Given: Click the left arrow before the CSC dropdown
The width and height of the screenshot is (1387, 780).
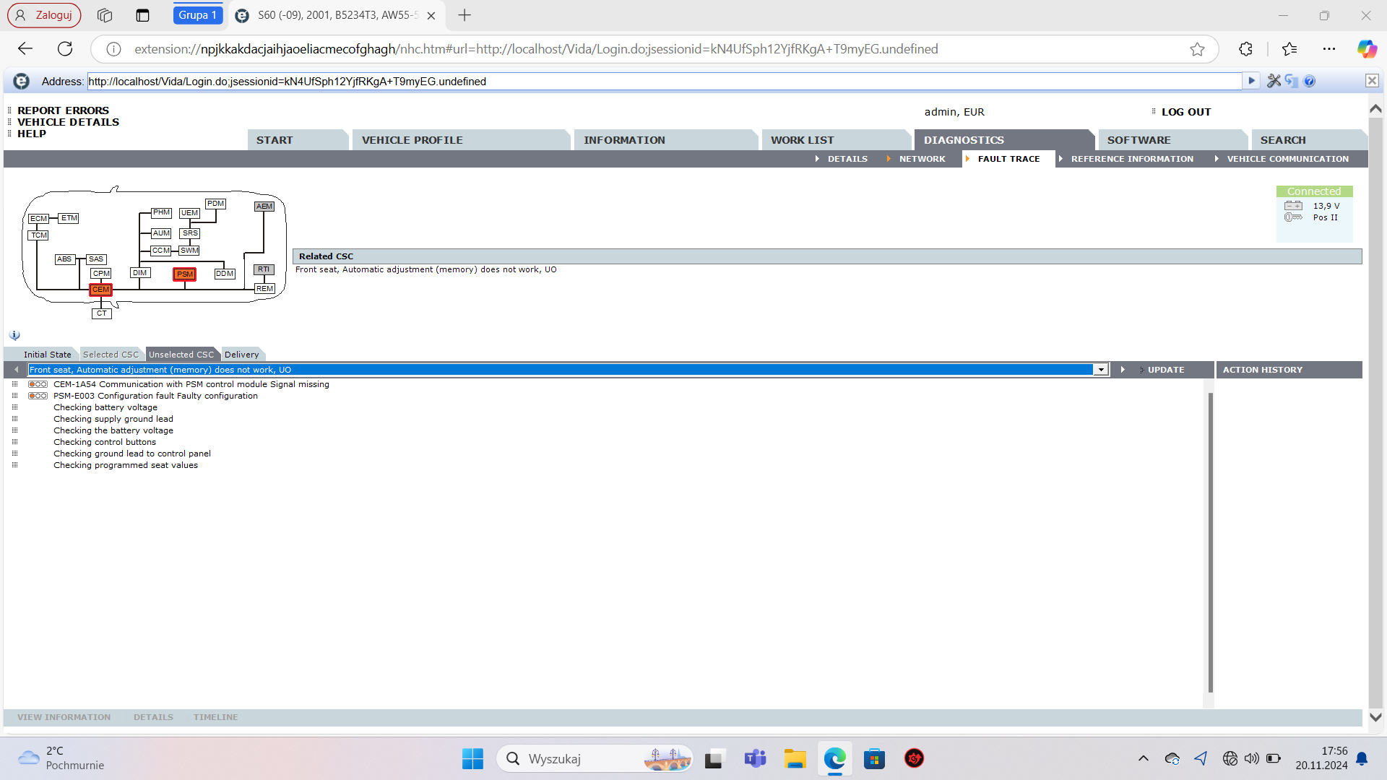Looking at the screenshot, I should tap(16, 370).
